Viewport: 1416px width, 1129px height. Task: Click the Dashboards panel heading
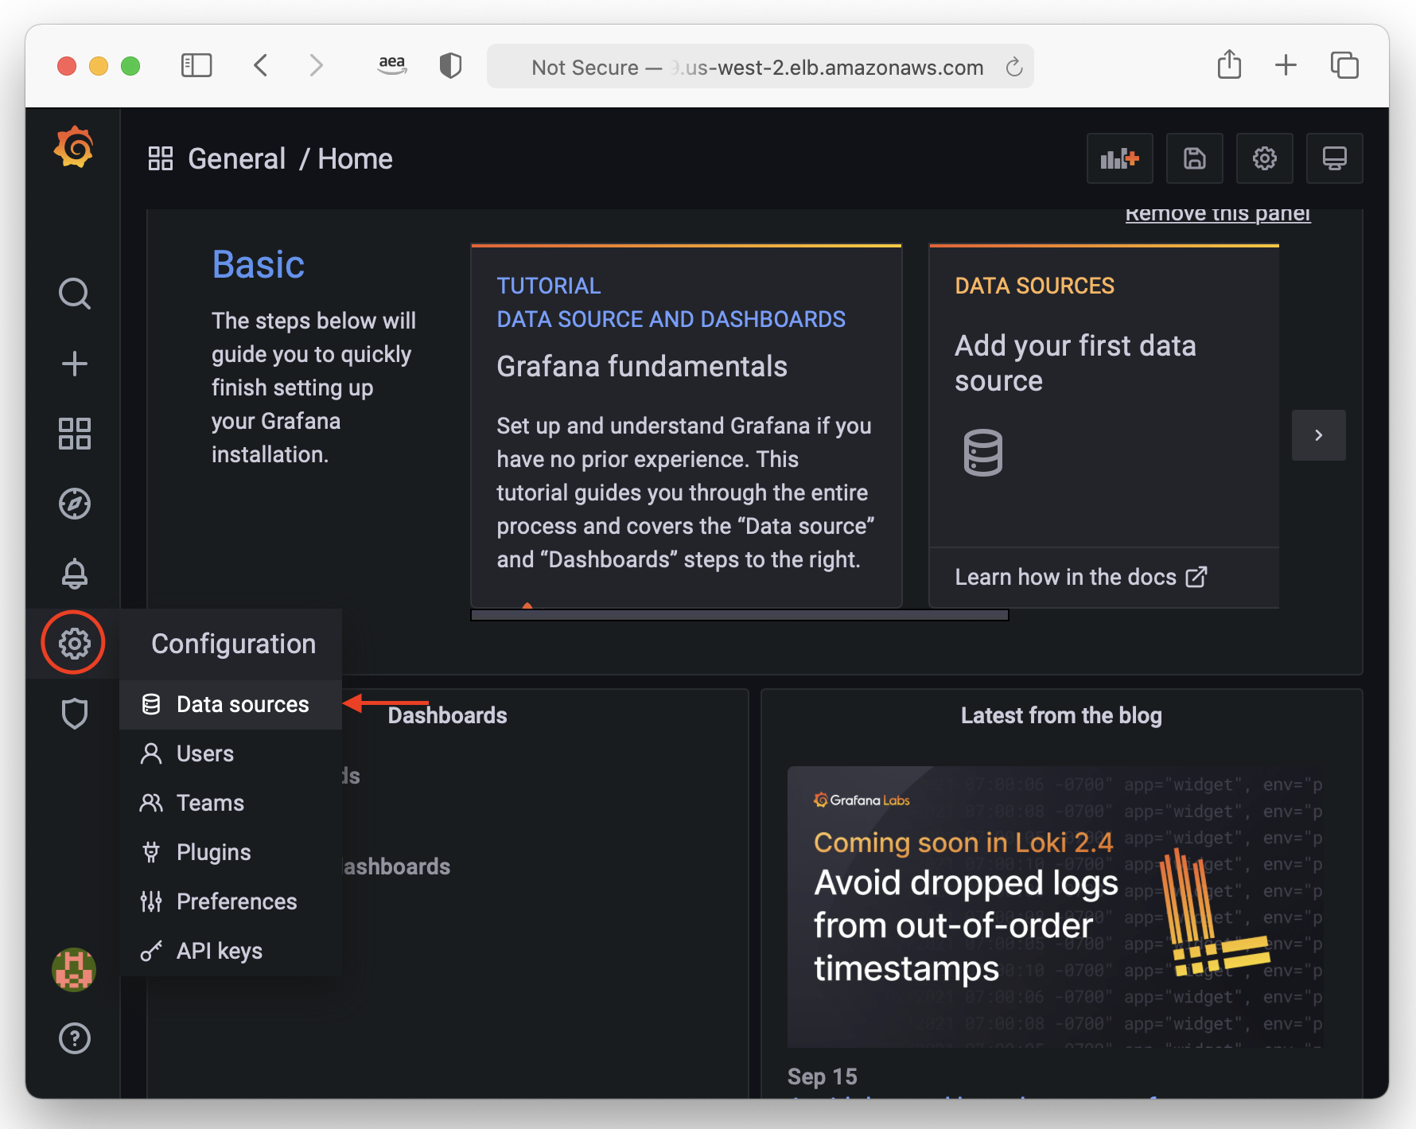coord(447,715)
